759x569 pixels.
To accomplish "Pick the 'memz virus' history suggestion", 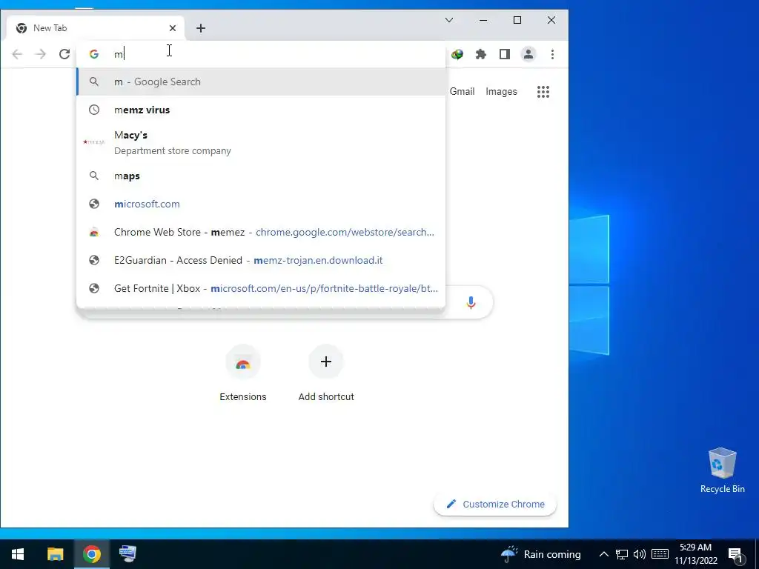I will click(x=261, y=110).
